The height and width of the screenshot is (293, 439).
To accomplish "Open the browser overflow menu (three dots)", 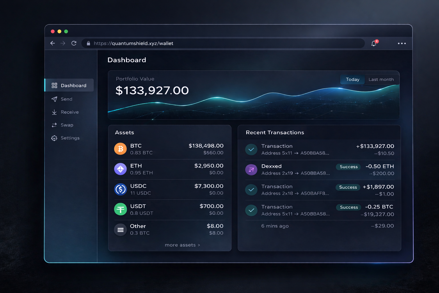I will coord(402,43).
